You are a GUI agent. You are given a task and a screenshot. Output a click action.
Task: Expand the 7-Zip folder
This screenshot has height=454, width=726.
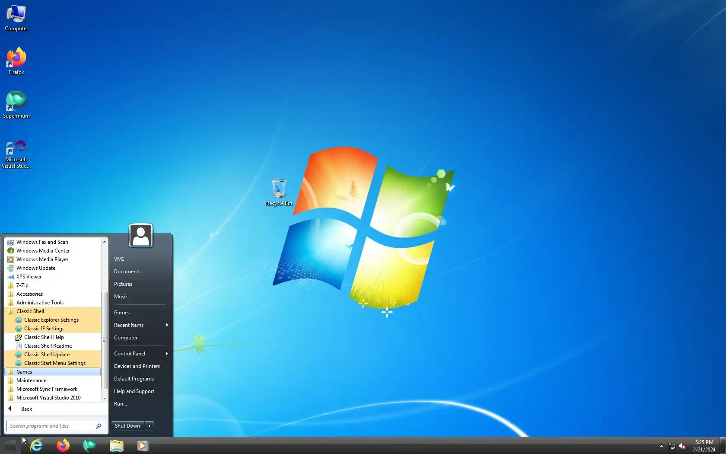click(x=53, y=285)
